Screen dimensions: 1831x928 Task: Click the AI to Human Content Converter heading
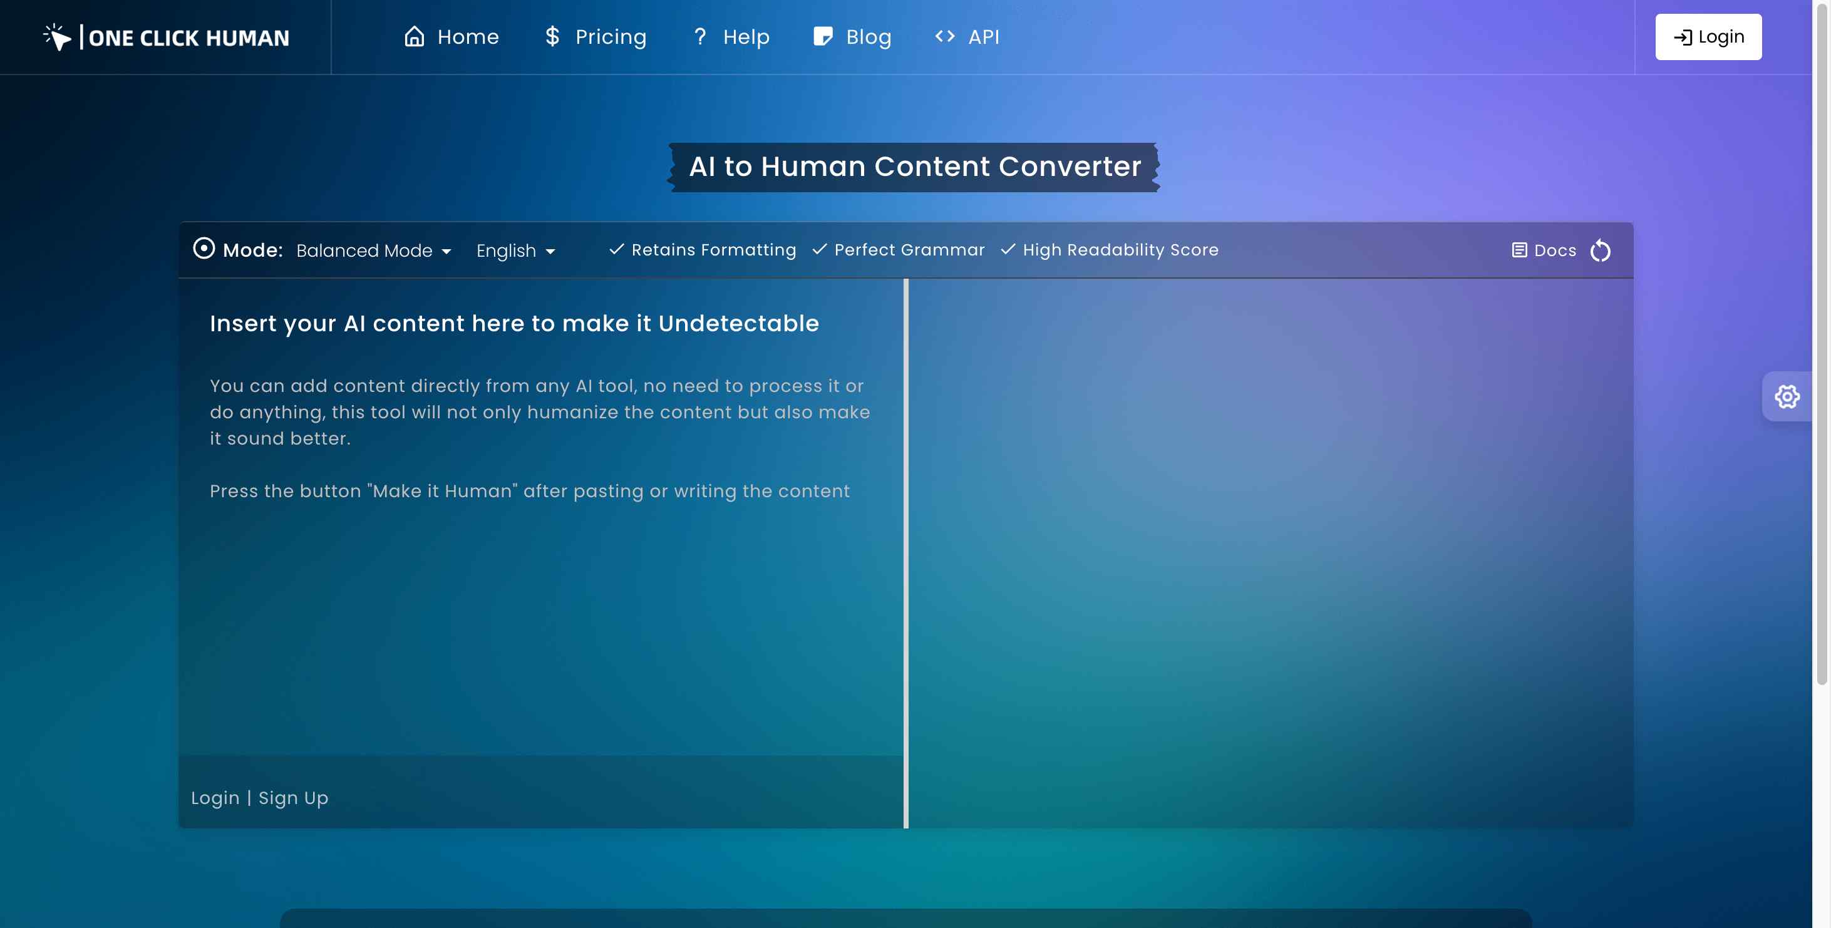point(914,167)
